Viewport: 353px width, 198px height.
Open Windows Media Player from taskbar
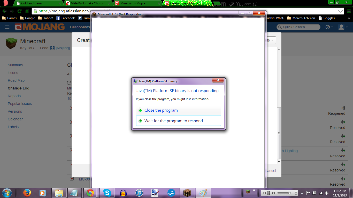point(43,193)
